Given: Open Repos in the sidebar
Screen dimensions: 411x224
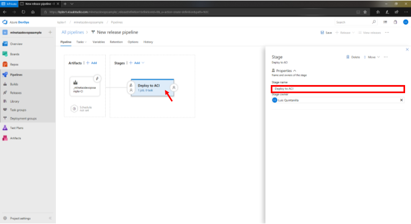Looking at the screenshot, I should 16,64.
